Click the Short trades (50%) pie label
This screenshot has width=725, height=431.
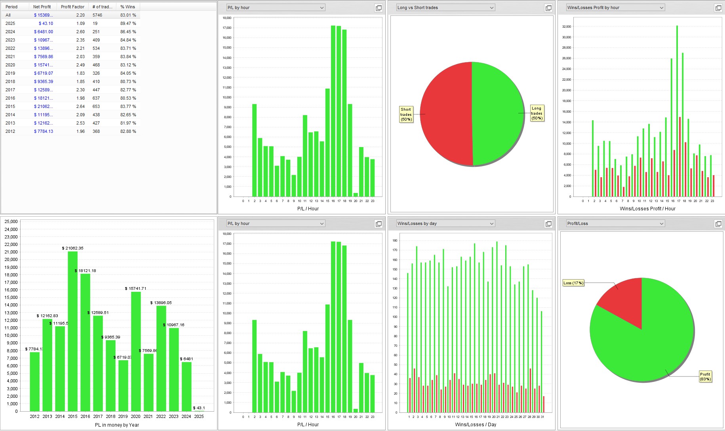pos(406,114)
